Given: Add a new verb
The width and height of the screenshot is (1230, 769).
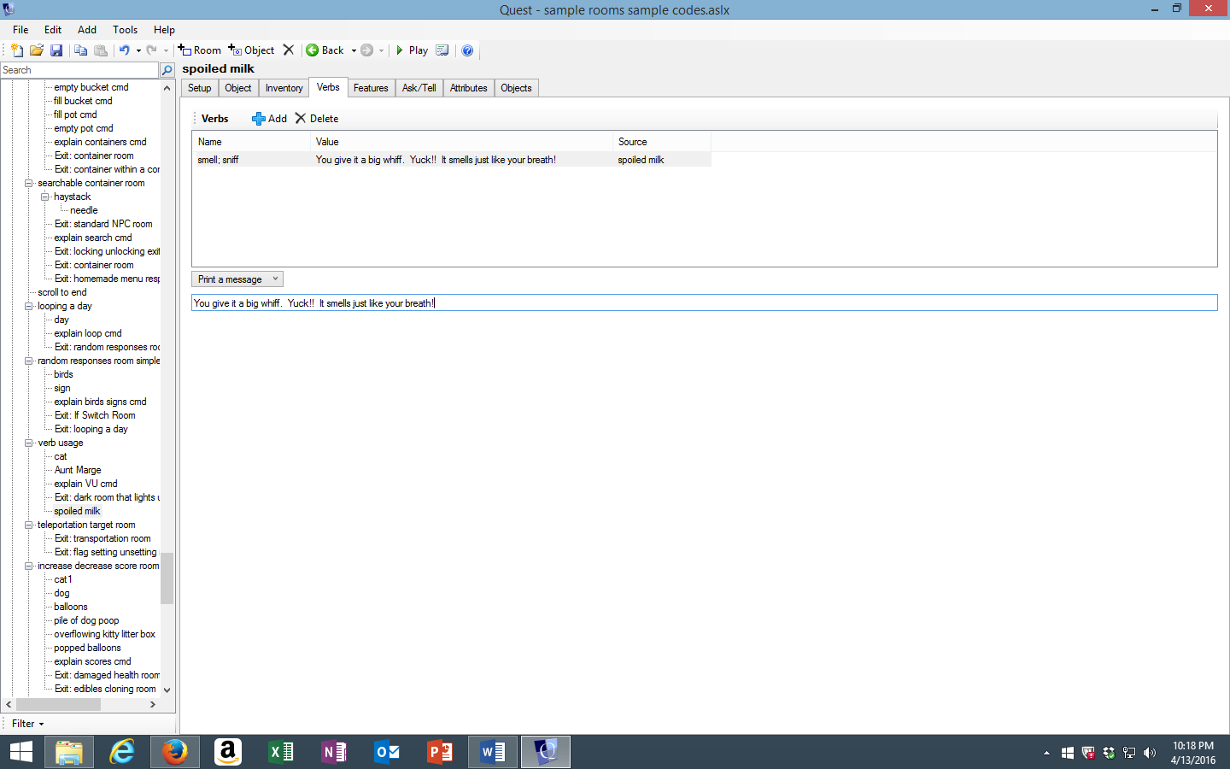Looking at the screenshot, I should click(x=270, y=118).
